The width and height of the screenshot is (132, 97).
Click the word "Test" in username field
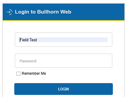[x=33, y=40]
